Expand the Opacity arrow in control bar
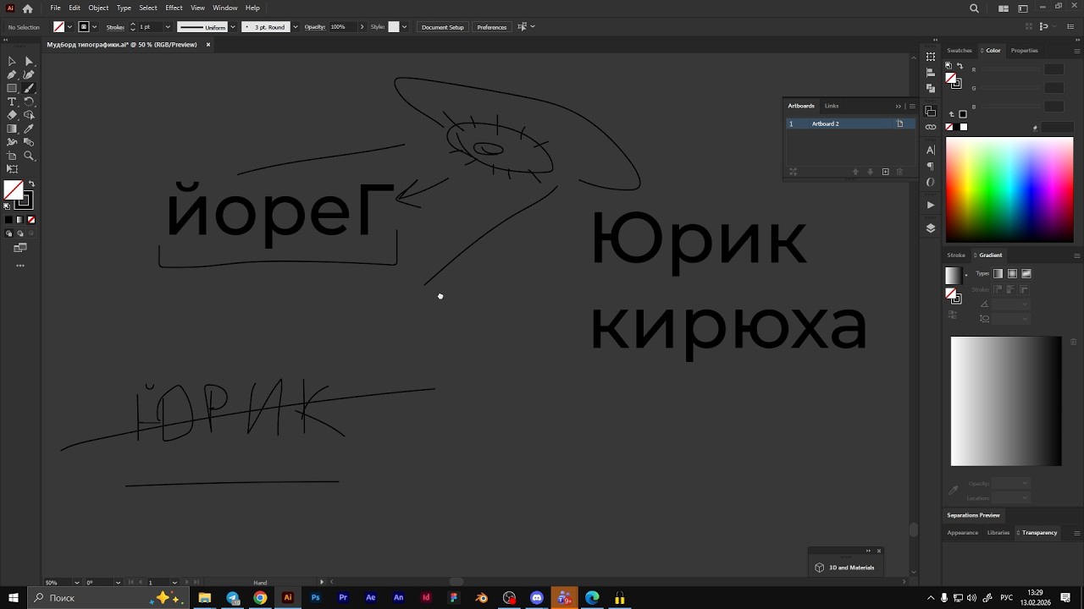1084x609 pixels. click(x=362, y=27)
